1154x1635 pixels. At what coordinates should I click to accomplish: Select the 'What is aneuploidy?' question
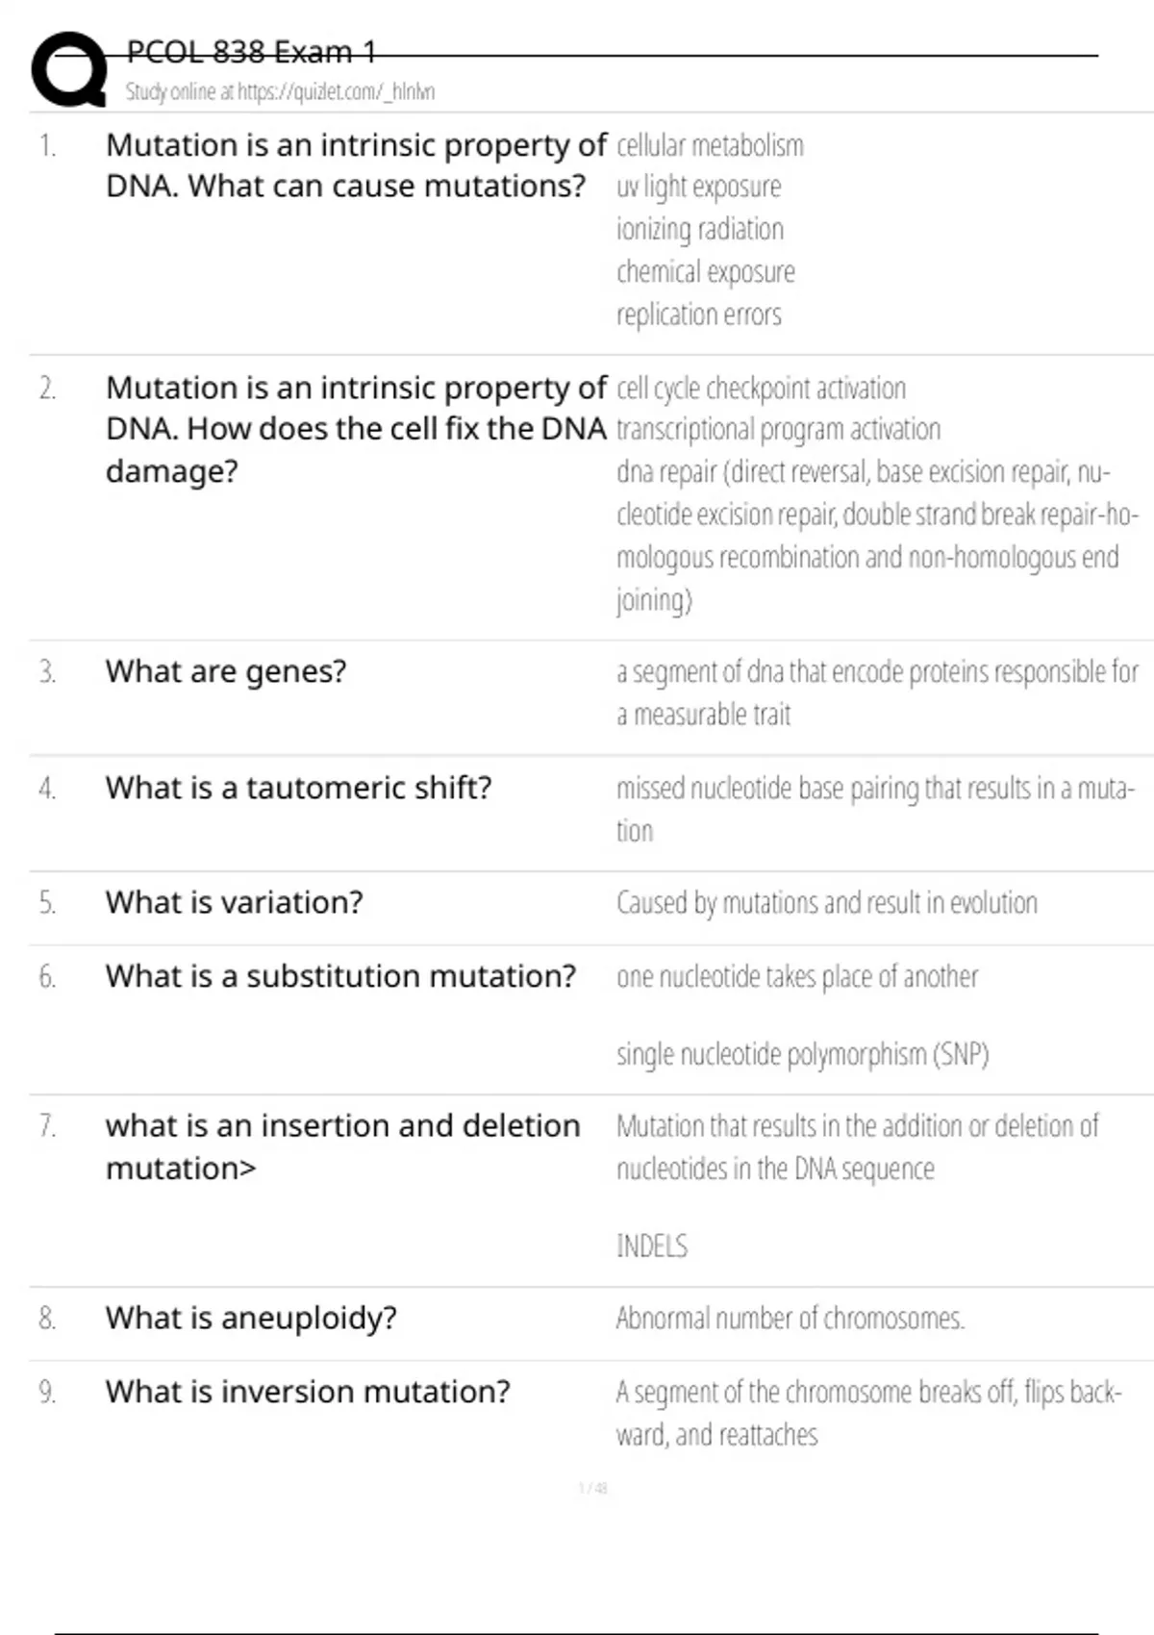click(251, 1318)
